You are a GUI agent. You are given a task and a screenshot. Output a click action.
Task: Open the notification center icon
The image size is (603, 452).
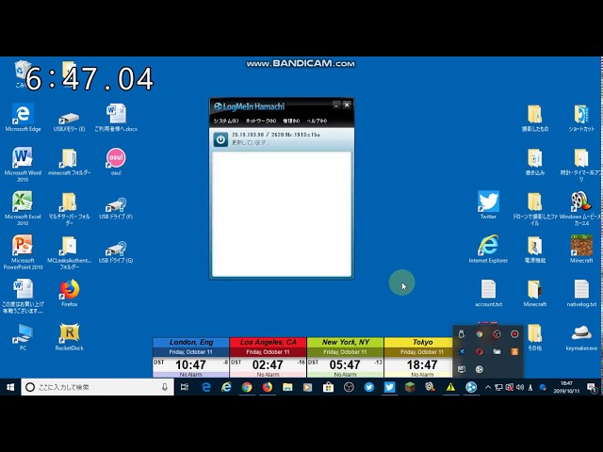[592, 387]
